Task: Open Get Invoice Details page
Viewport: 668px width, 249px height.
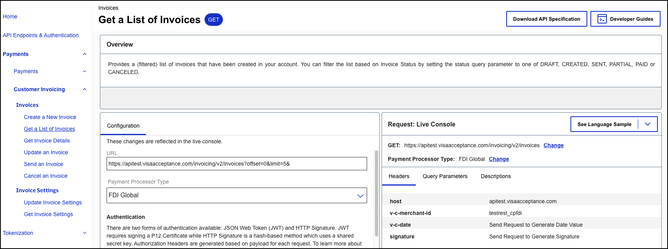Action: pos(47,141)
